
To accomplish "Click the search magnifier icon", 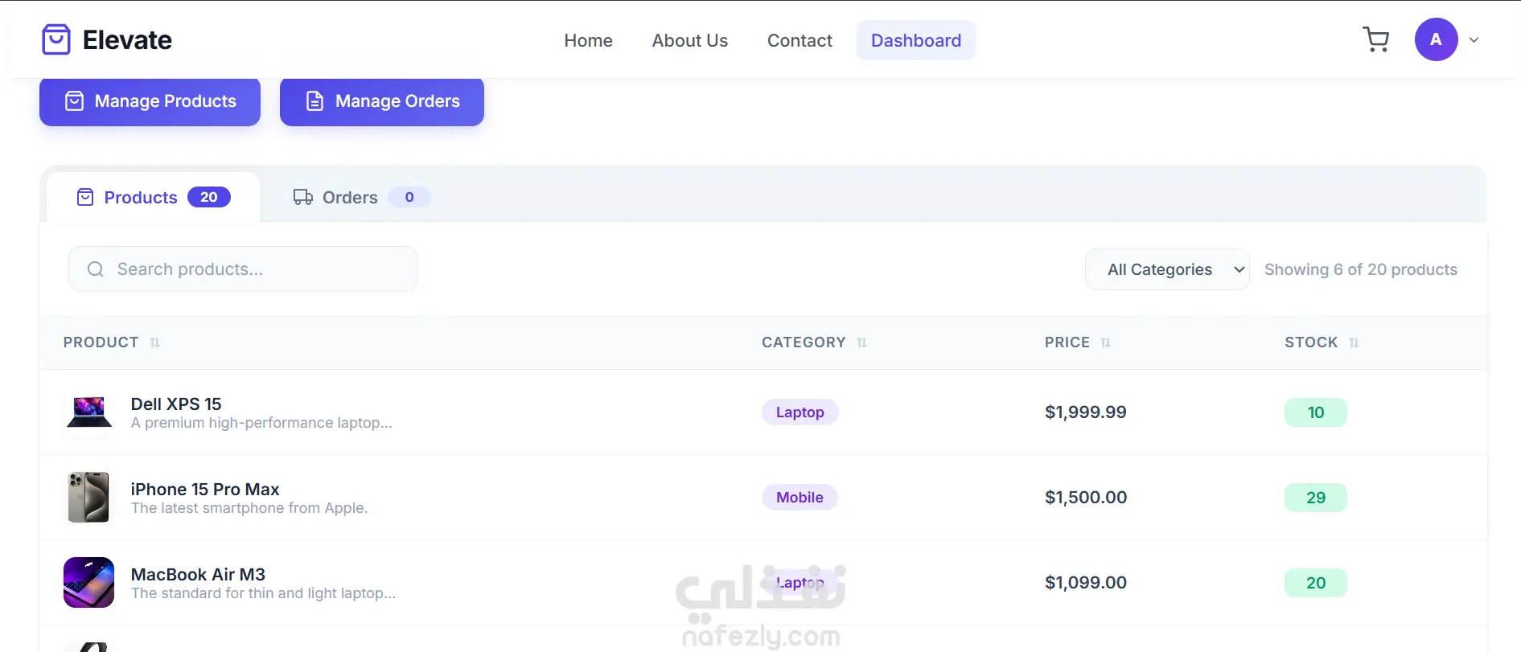I will point(96,269).
